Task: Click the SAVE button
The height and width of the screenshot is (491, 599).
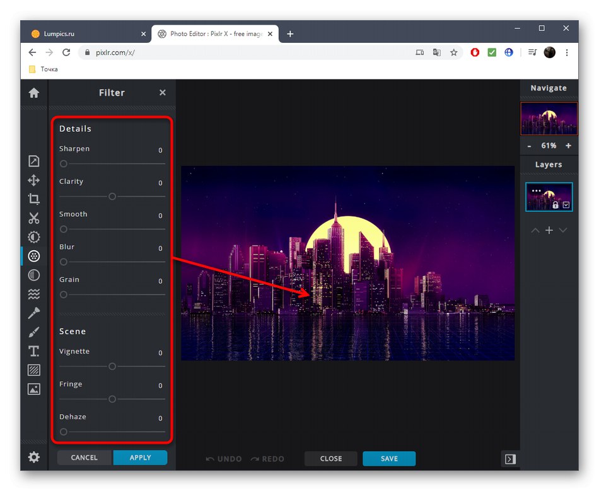Action: [x=389, y=459]
